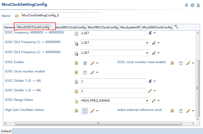This screenshot has height=134, width=203.
Task: Click pencil icon for High Gain Oscillator Select
Action: [93, 111]
